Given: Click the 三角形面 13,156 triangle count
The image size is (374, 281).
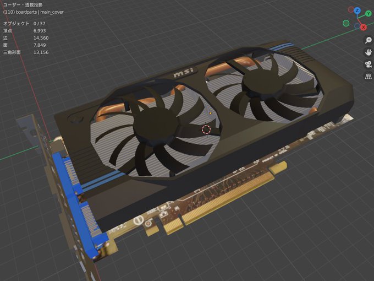Looking at the screenshot, I should (x=26, y=52).
